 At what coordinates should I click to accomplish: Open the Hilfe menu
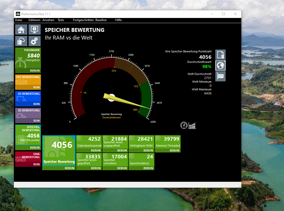coord(118,20)
